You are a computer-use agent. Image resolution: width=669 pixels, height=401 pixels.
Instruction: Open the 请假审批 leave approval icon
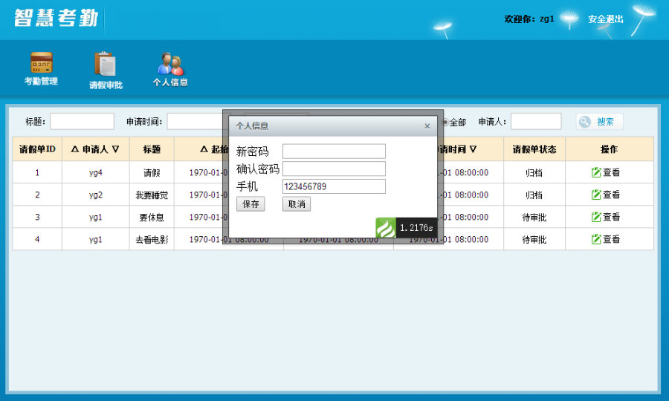pyautogui.click(x=106, y=71)
